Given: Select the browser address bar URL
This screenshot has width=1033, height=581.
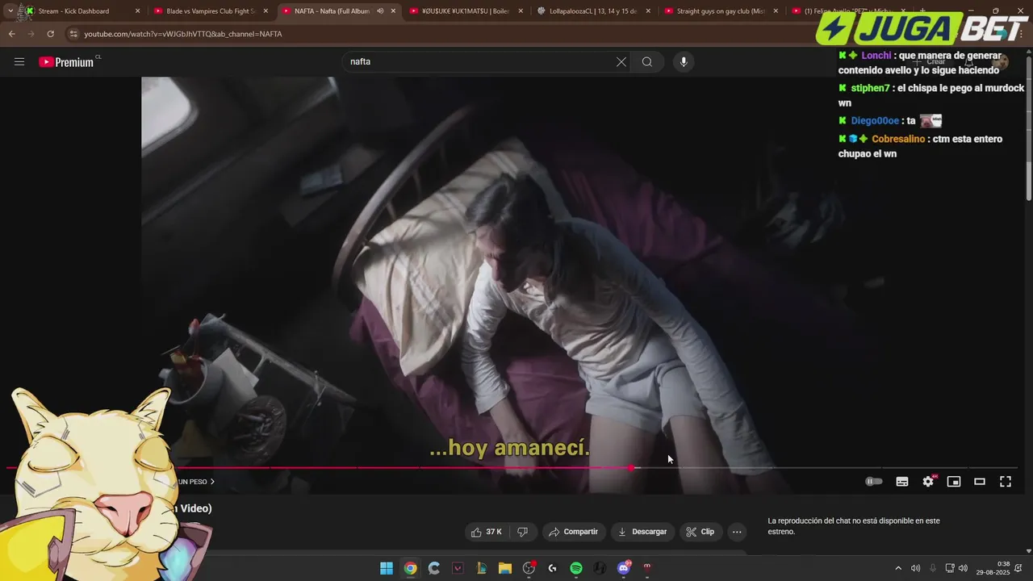Looking at the screenshot, I should 183,34.
